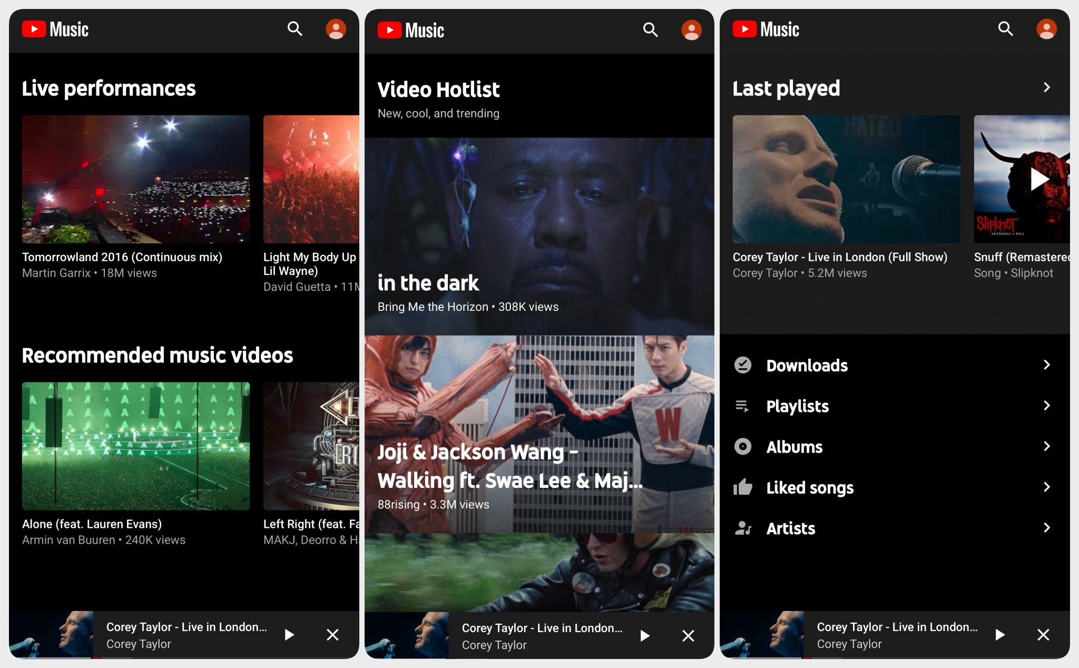This screenshot has height=668, width=1079.
Task: Open the Downloads menu entry
Action: 895,365
